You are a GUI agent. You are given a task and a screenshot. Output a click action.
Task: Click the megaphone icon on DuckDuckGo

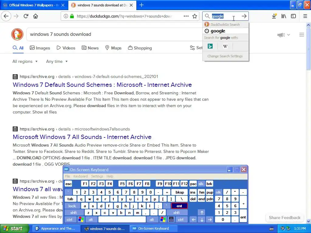(281, 35)
